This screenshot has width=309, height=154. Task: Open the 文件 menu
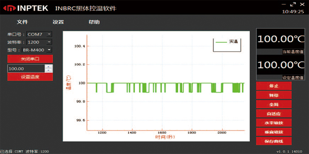[22, 22]
